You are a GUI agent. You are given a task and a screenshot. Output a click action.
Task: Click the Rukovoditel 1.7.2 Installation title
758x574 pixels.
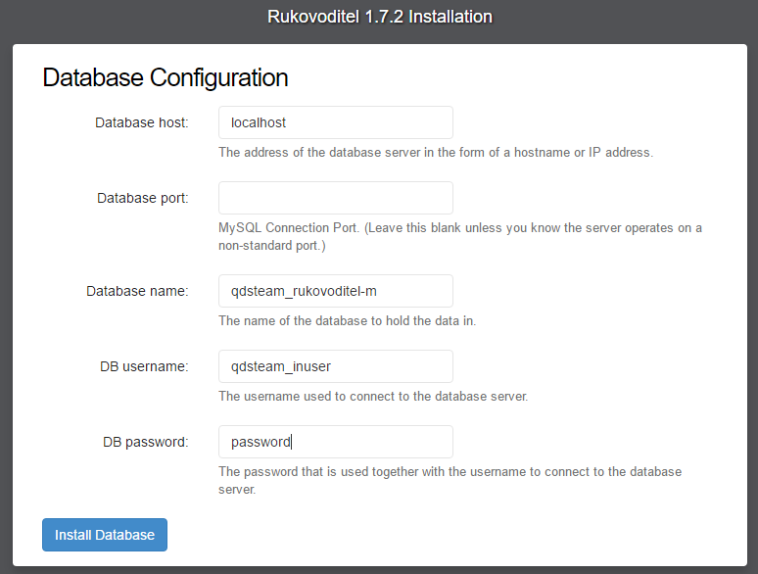click(x=379, y=17)
